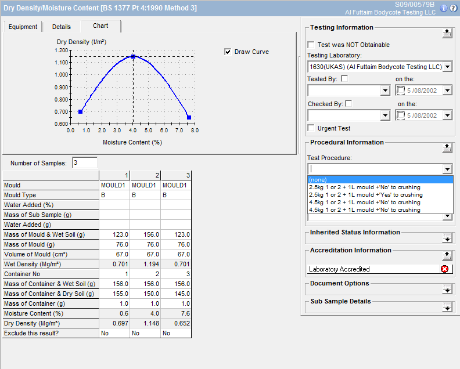
Task: Expand the Document Options section
Action: click(447, 288)
